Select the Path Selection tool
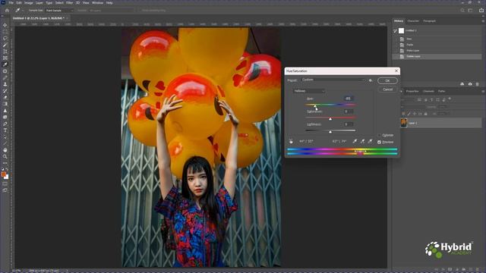Screen dimensions: 486x273 pyautogui.click(x=5, y=136)
